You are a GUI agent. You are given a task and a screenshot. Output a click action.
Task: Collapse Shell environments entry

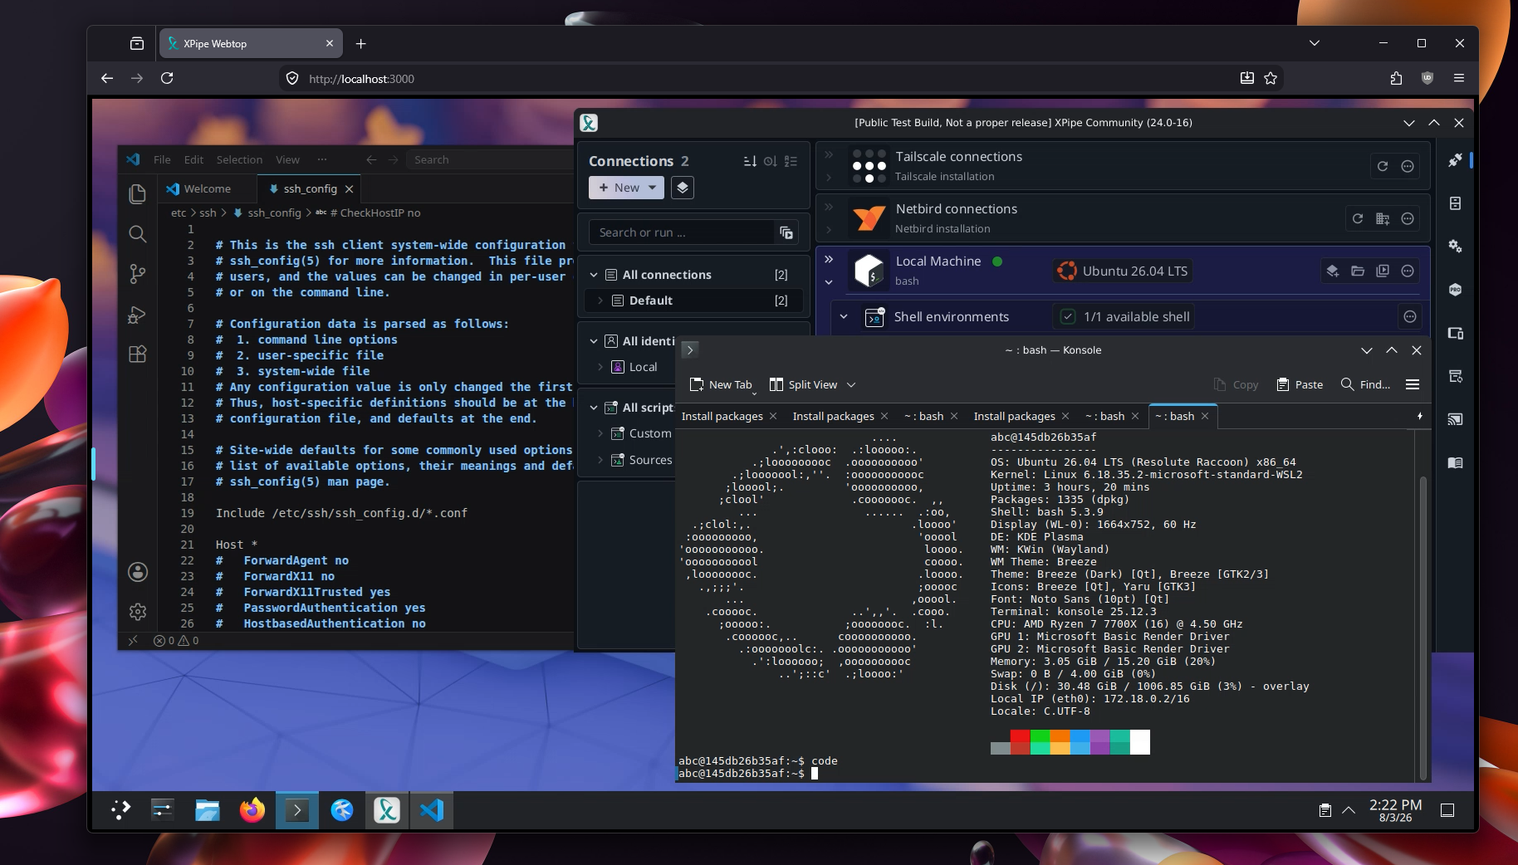tap(844, 316)
